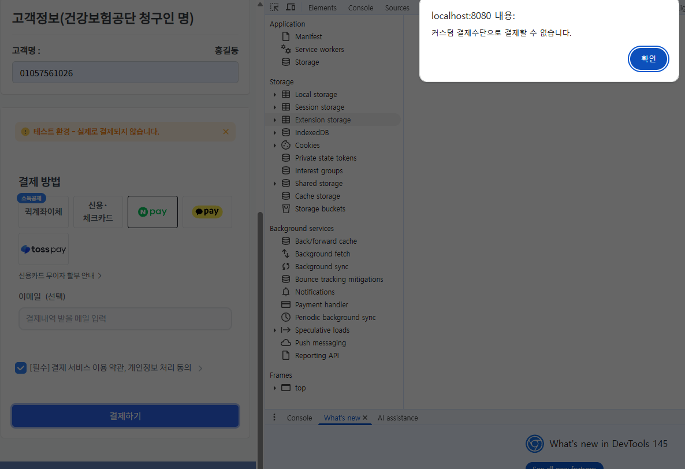Expand the Cookies tree arrow
Viewport: 685px width, 469px height.
[275, 145]
